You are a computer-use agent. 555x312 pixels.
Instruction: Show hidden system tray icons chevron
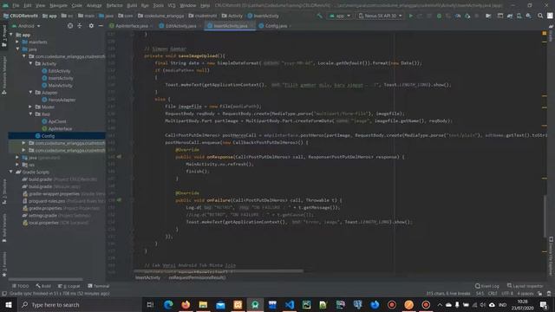tap(440, 304)
